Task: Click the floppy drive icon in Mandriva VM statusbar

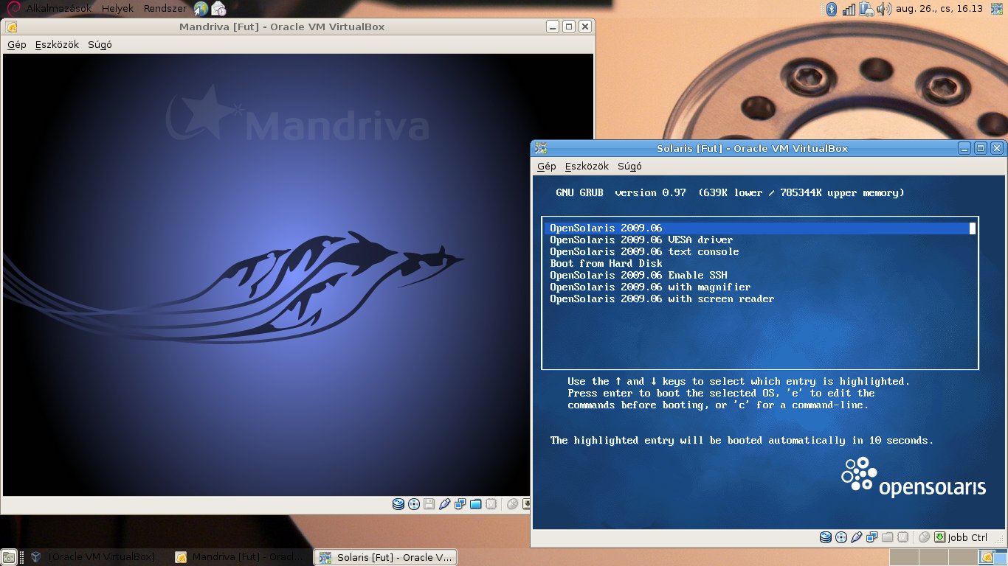Action: point(428,506)
